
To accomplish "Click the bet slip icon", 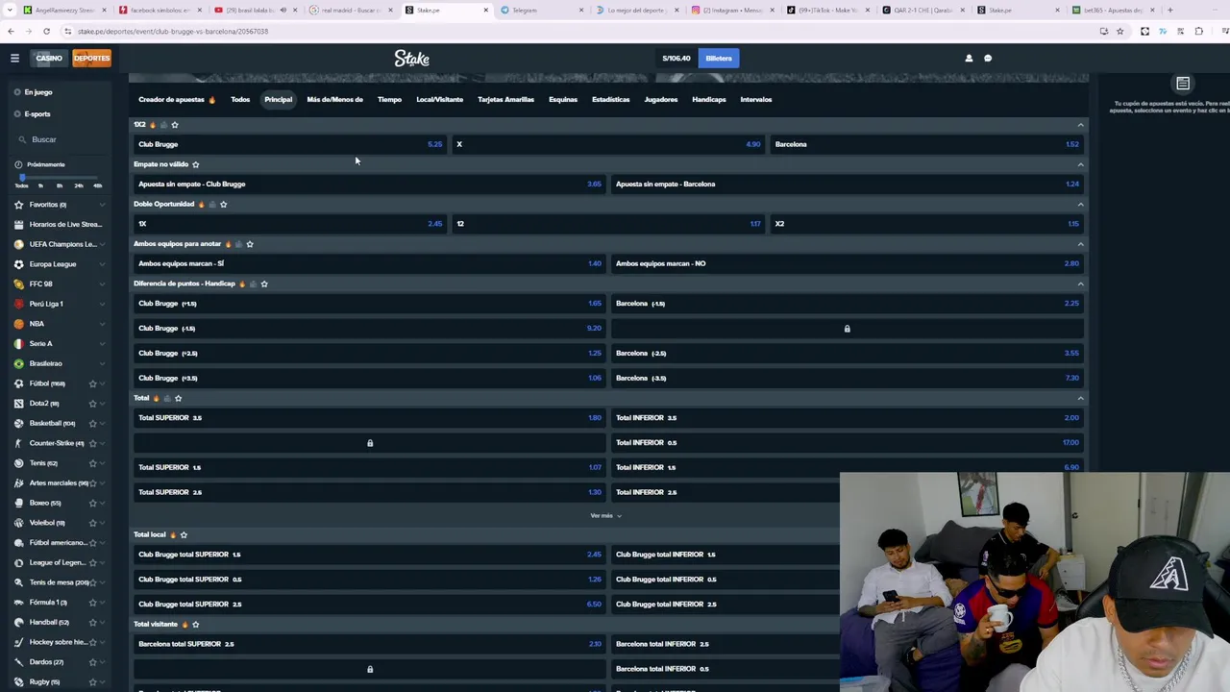I will 1183,85.
